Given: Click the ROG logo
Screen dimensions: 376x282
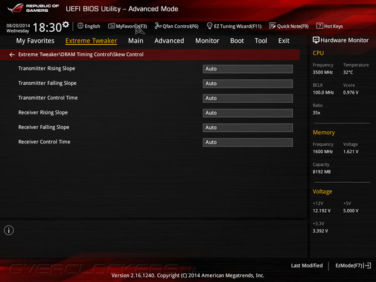Looking at the screenshot, I should click(x=16, y=8).
